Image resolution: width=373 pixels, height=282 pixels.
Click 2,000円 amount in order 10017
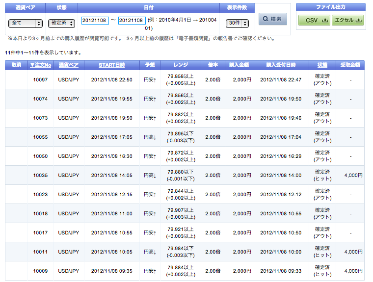242,233
